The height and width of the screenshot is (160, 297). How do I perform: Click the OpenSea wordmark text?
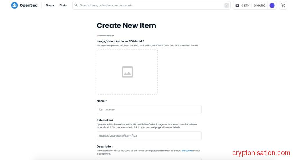pos(28,5)
